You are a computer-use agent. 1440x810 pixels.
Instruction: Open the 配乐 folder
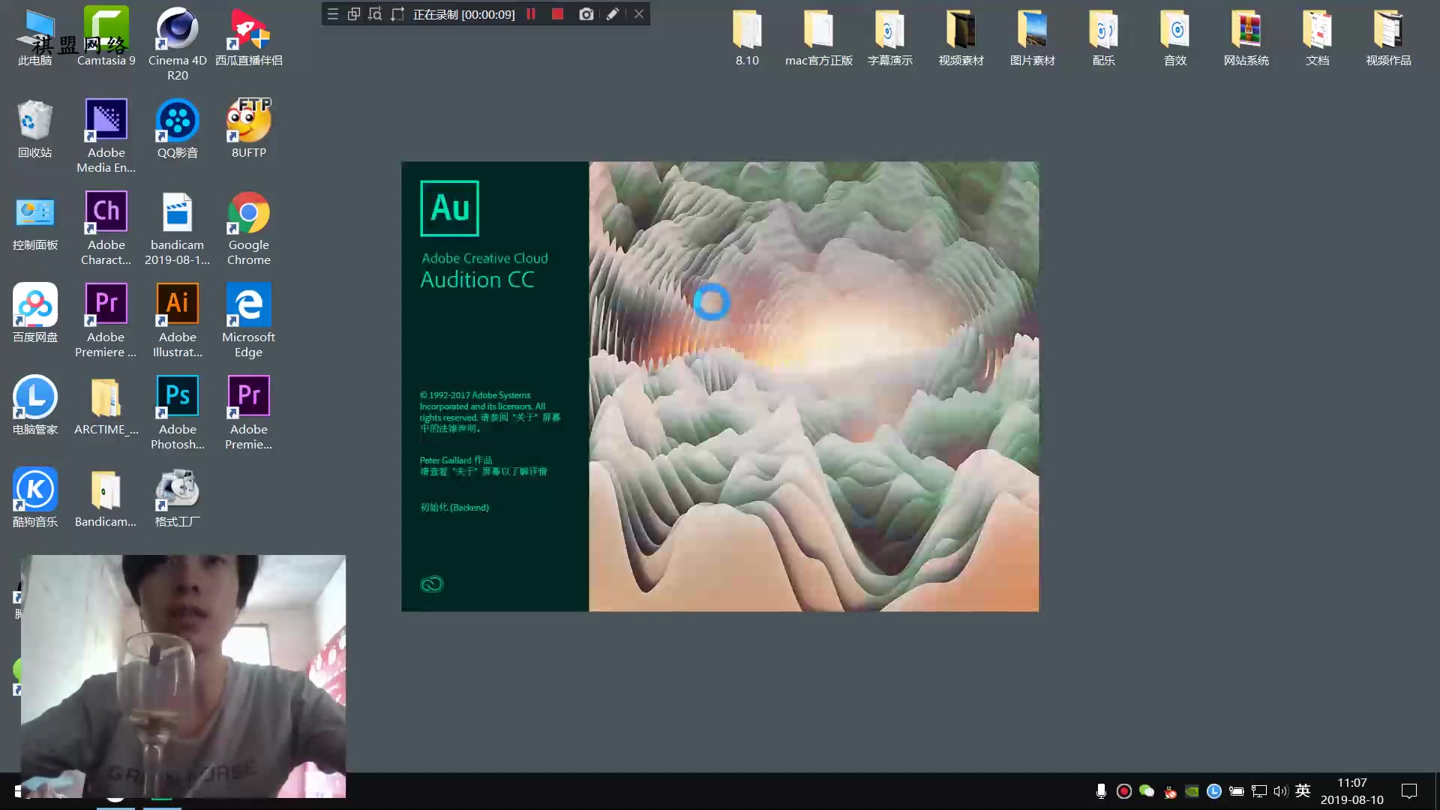point(1103,37)
